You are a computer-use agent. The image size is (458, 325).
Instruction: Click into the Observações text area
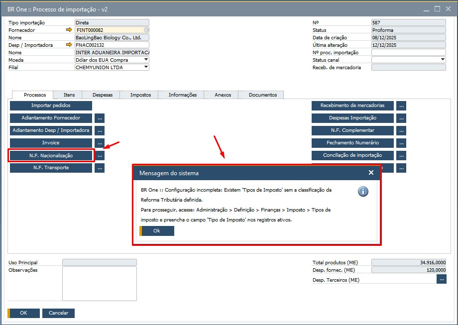pos(99,284)
